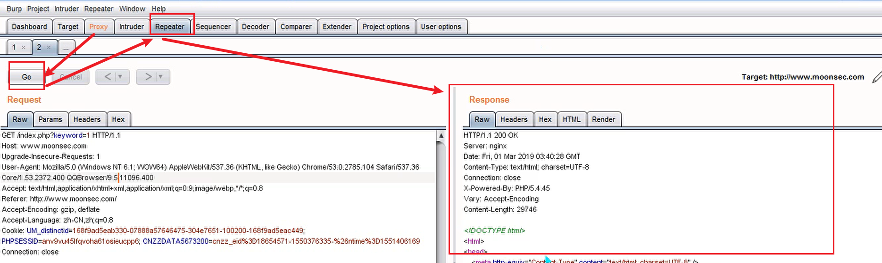Click the Accept-Language: zh-CN line
Image resolution: width=882 pixels, height=263 pixels.
pos(57,220)
